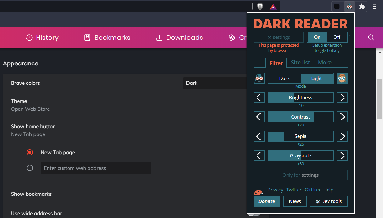Switch to the More tab
Image resolution: width=383 pixels, height=218 pixels.
(325, 63)
